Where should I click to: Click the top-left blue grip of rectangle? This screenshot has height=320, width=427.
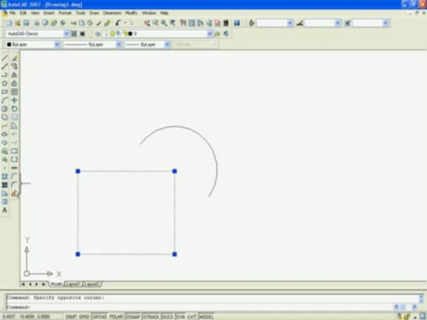pyautogui.click(x=78, y=171)
